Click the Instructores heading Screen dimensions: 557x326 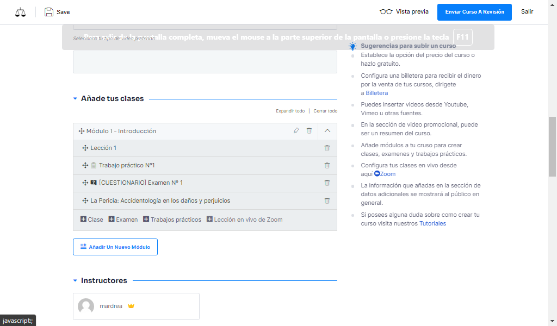[104, 280]
